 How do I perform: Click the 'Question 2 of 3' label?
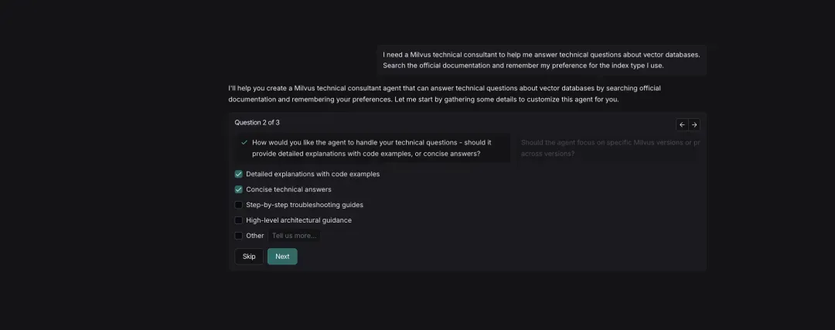[x=257, y=122]
